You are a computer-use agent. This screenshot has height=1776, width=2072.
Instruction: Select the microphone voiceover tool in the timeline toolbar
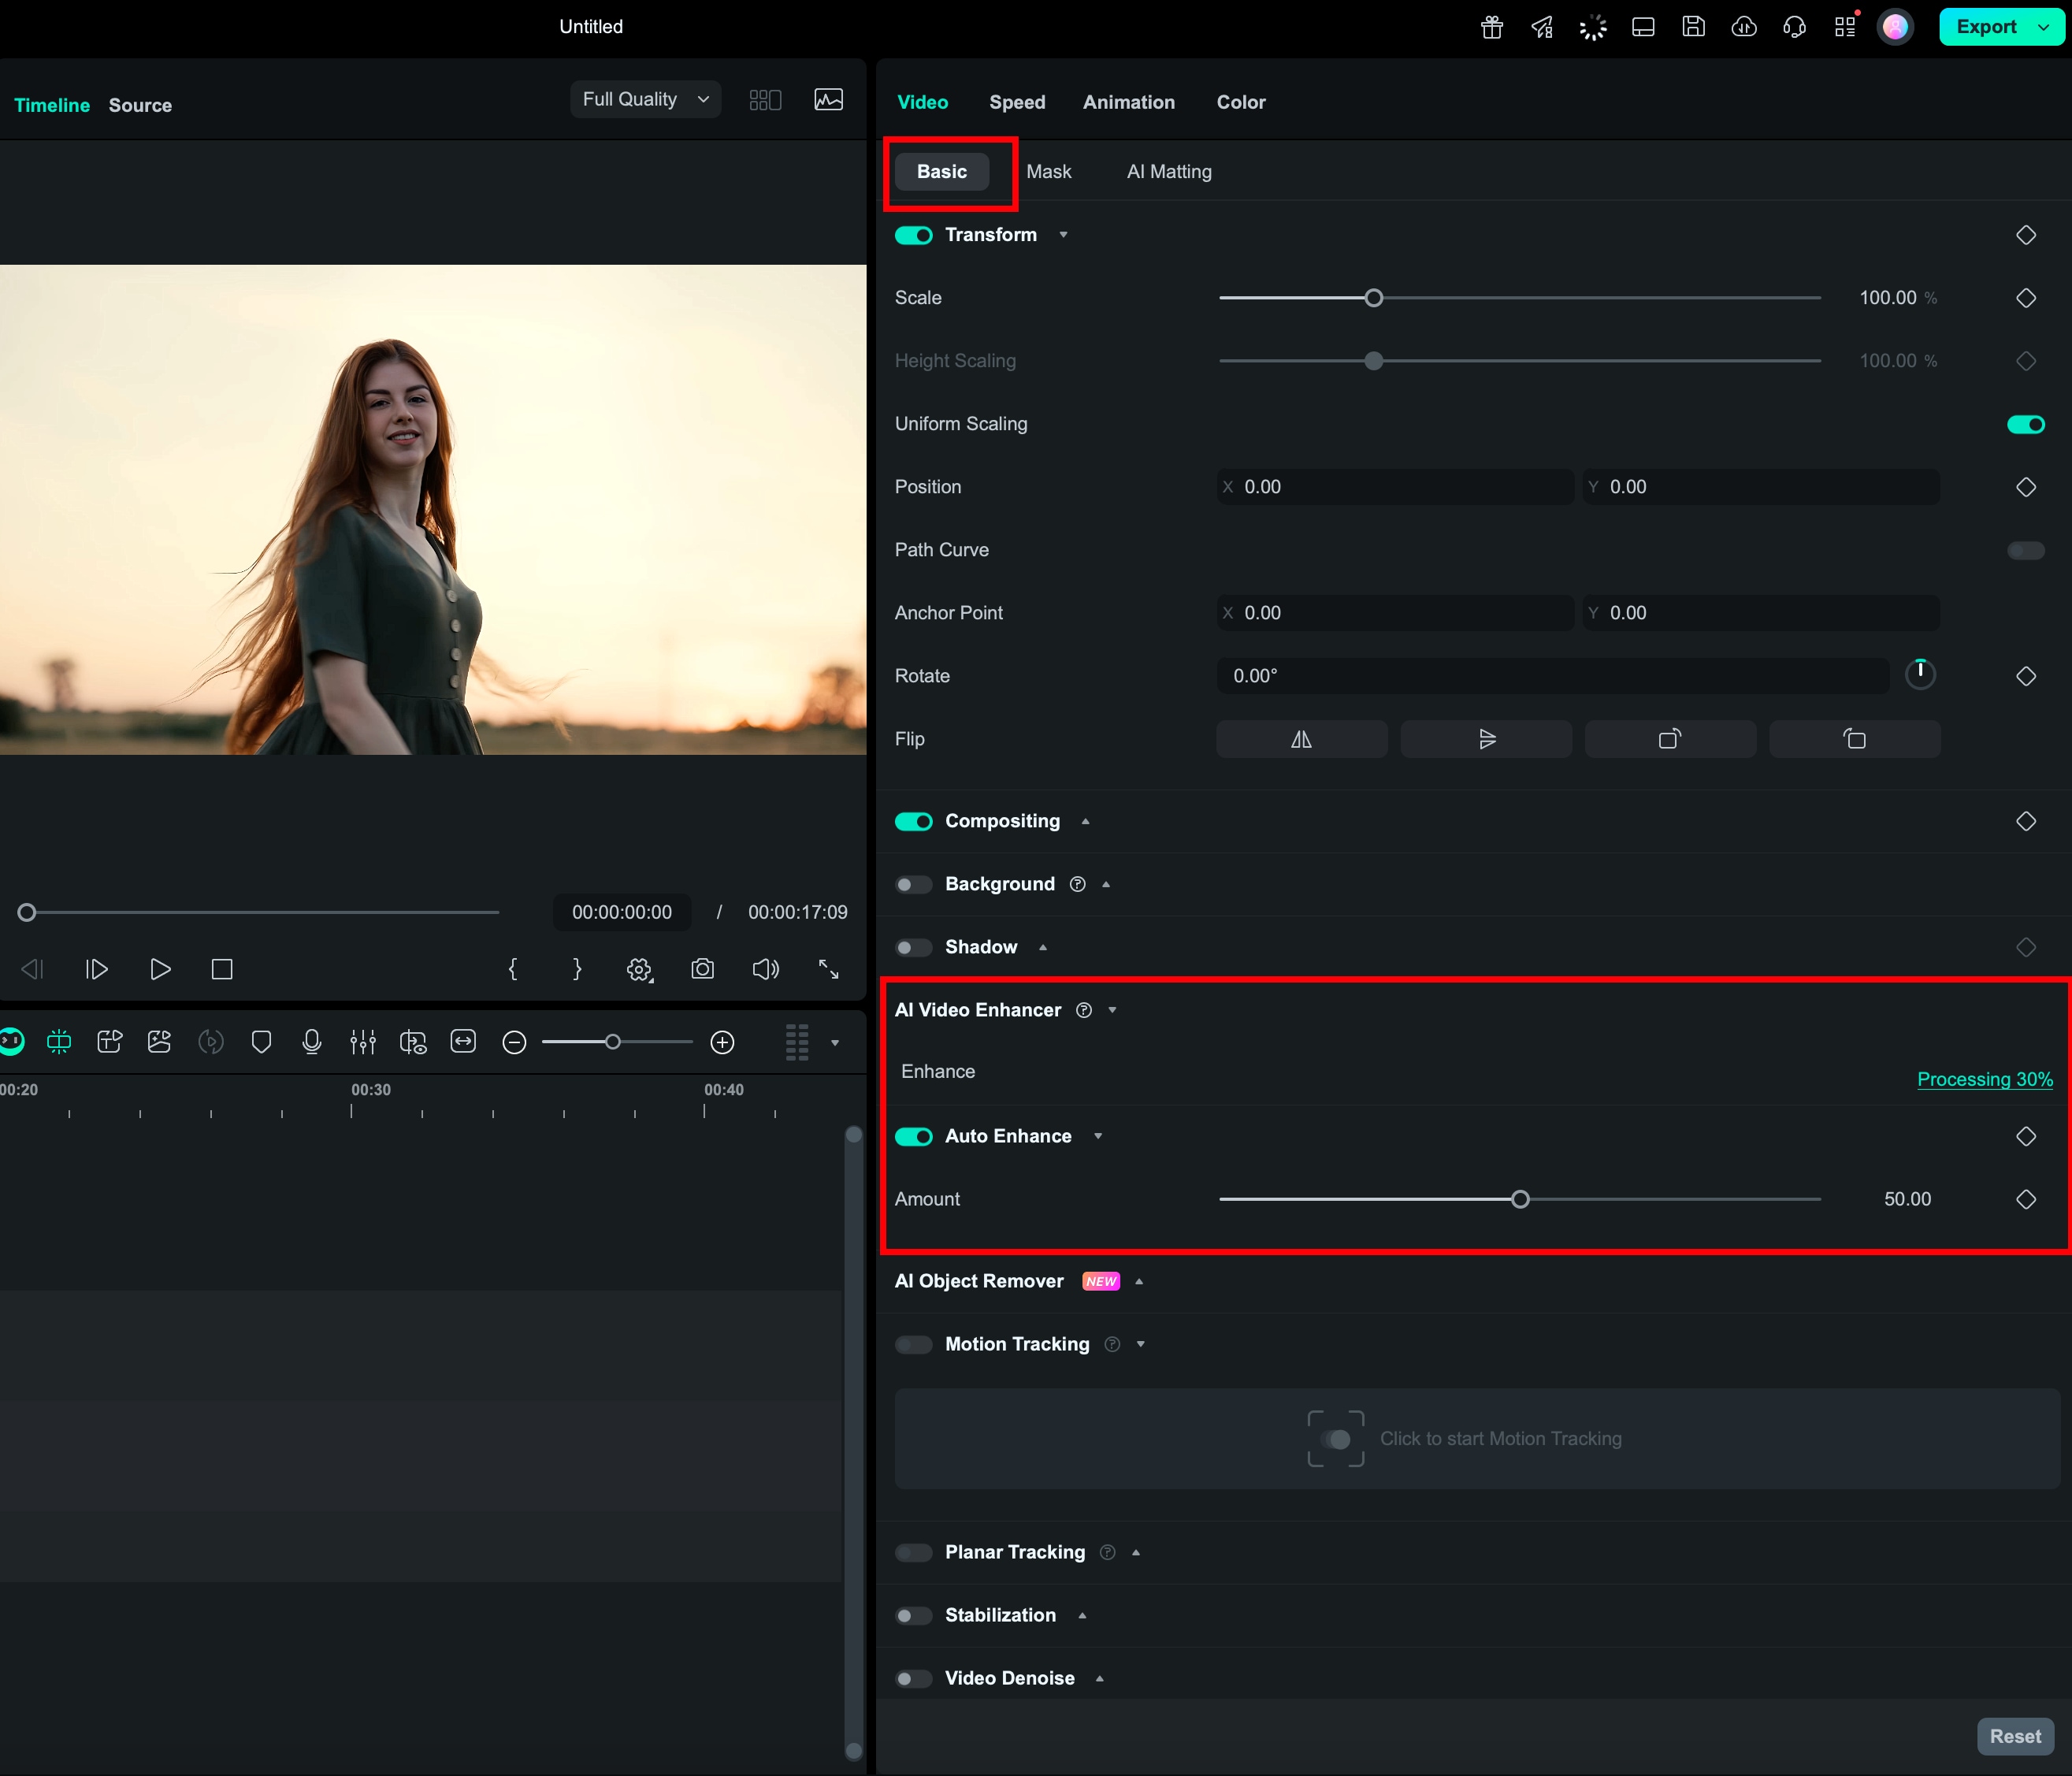tap(312, 1042)
